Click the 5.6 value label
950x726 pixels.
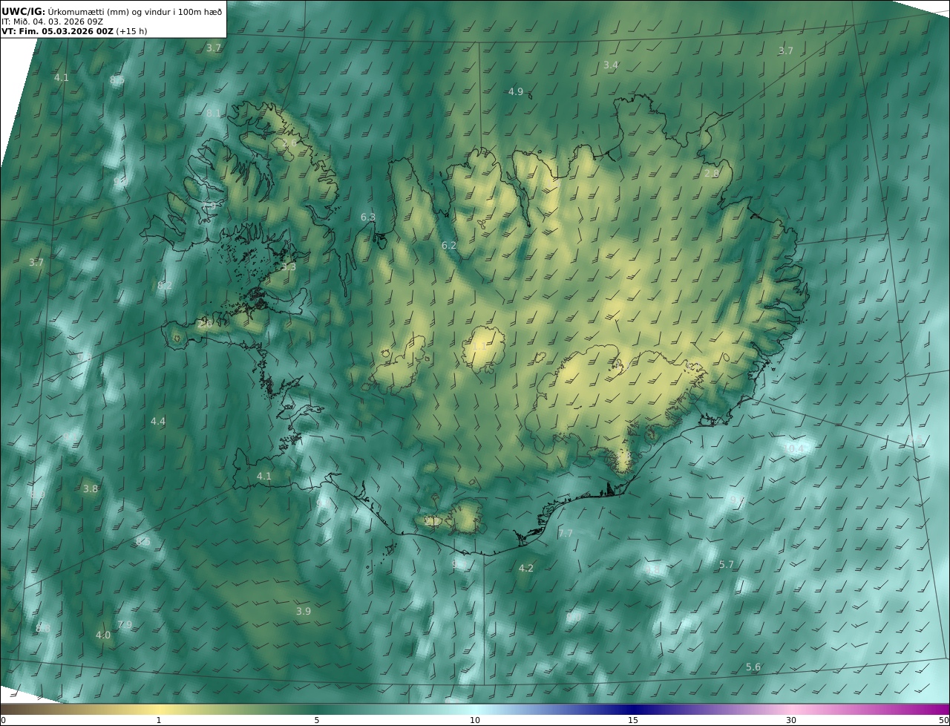(753, 667)
